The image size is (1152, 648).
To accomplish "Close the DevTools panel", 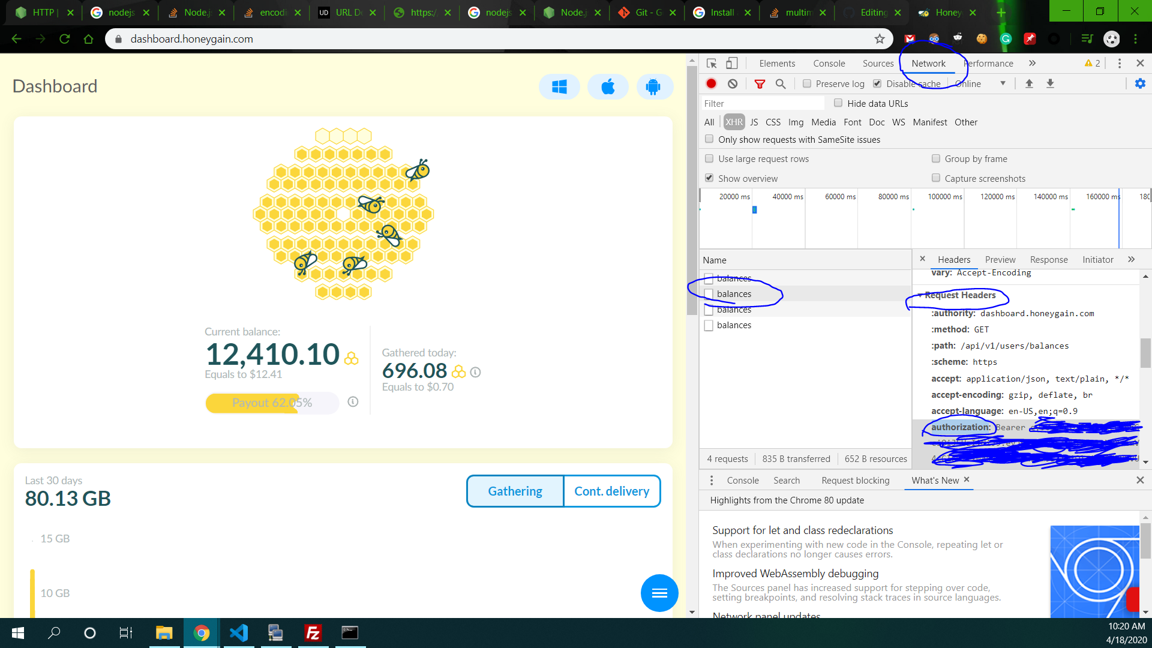I will [x=1140, y=63].
